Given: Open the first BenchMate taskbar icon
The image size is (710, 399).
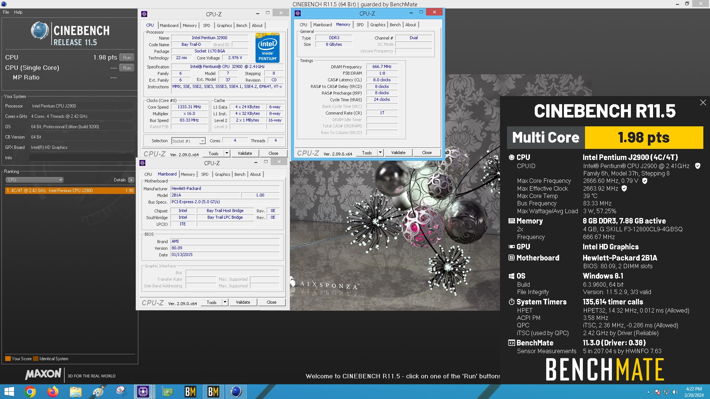Looking at the screenshot, I should 190,392.
